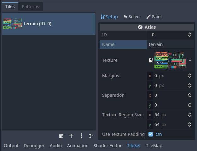Activate the Select arrow tool

coord(132,17)
